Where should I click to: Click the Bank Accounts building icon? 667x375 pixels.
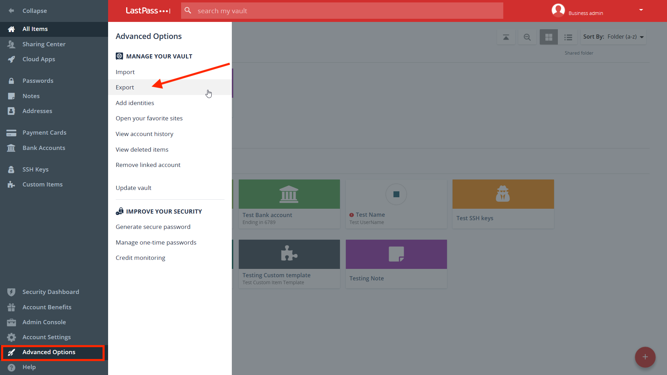click(x=11, y=148)
